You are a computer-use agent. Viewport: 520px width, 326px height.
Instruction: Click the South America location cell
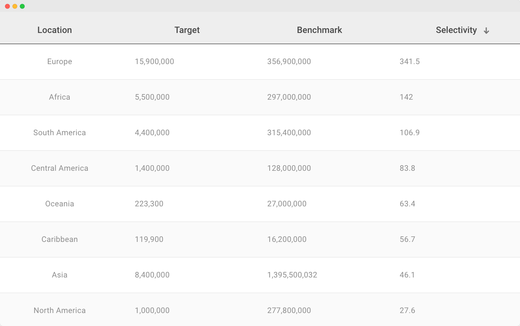(x=60, y=133)
